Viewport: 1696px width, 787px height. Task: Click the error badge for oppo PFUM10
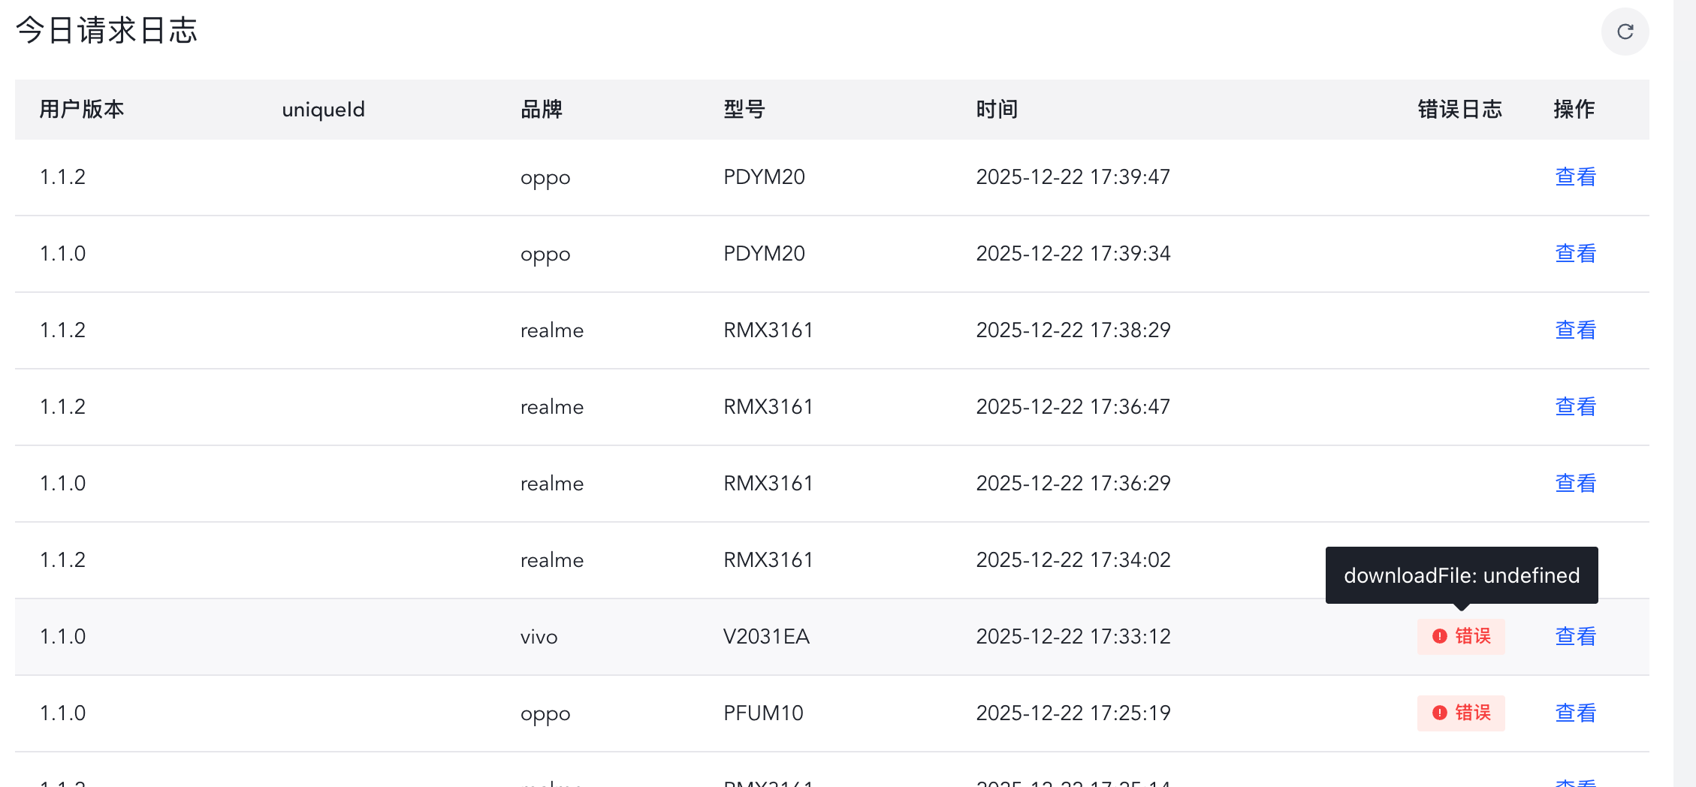[x=1461, y=713]
